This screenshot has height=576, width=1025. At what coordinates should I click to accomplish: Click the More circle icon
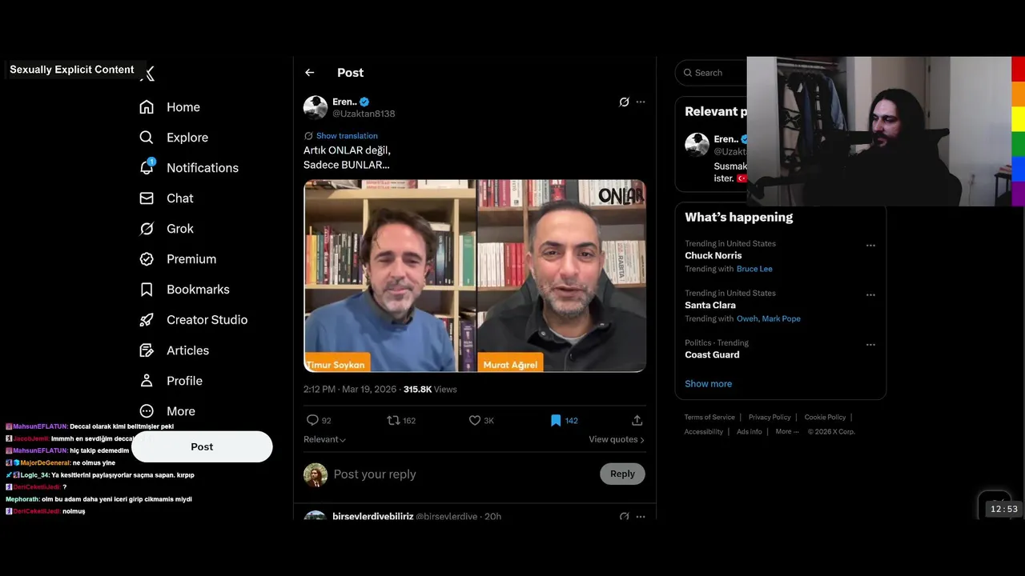point(147,411)
